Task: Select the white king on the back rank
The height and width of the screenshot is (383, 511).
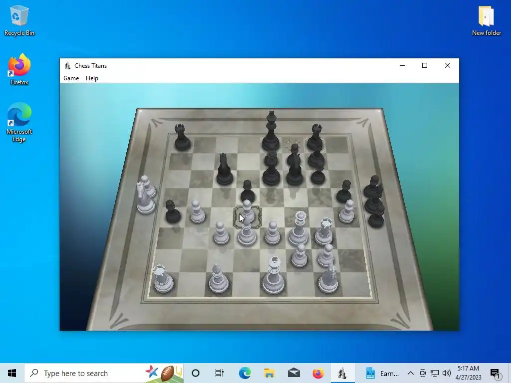Action: click(274, 275)
